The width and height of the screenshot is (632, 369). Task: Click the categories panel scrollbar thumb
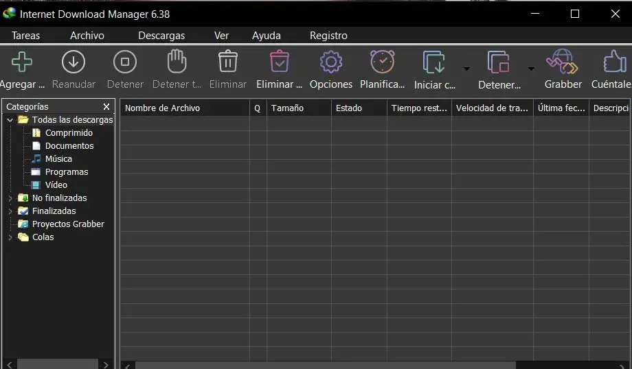pyautogui.click(x=58, y=364)
